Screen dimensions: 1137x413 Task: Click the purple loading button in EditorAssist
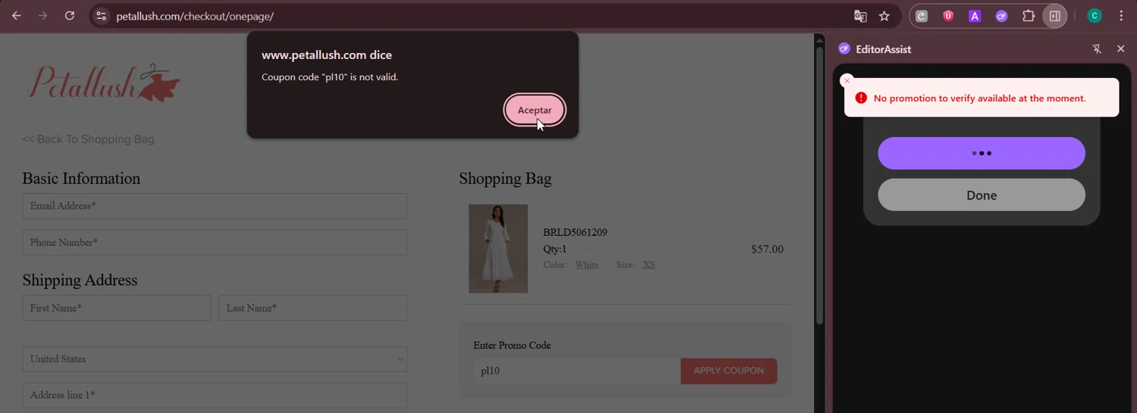tap(982, 154)
